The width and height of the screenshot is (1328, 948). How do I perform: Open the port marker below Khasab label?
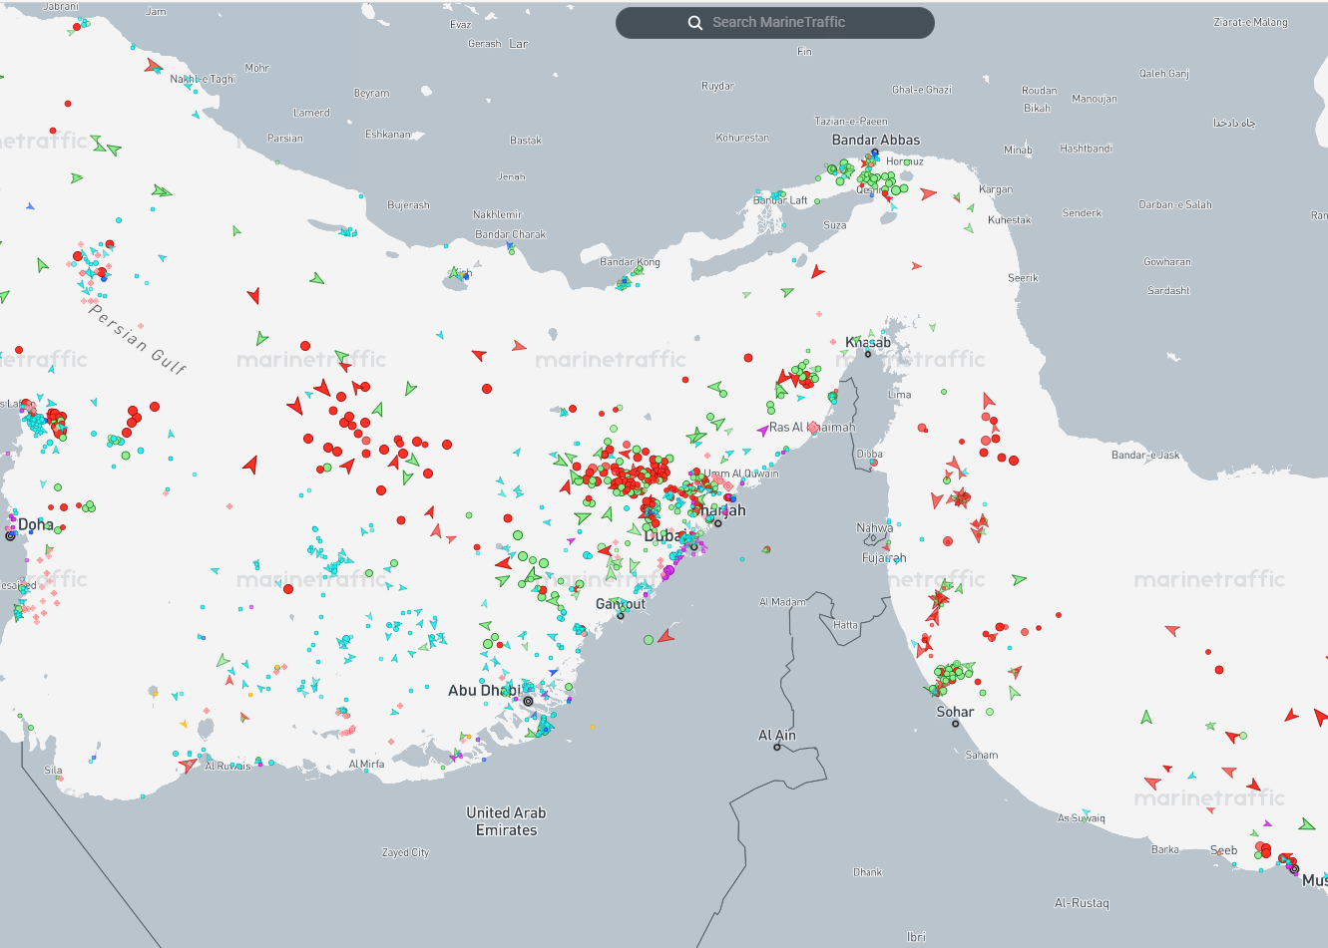[x=868, y=354]
